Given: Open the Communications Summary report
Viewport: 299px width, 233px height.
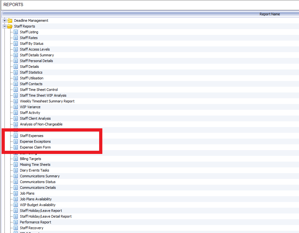Looking at the screenshot, I should click(40, 176).
